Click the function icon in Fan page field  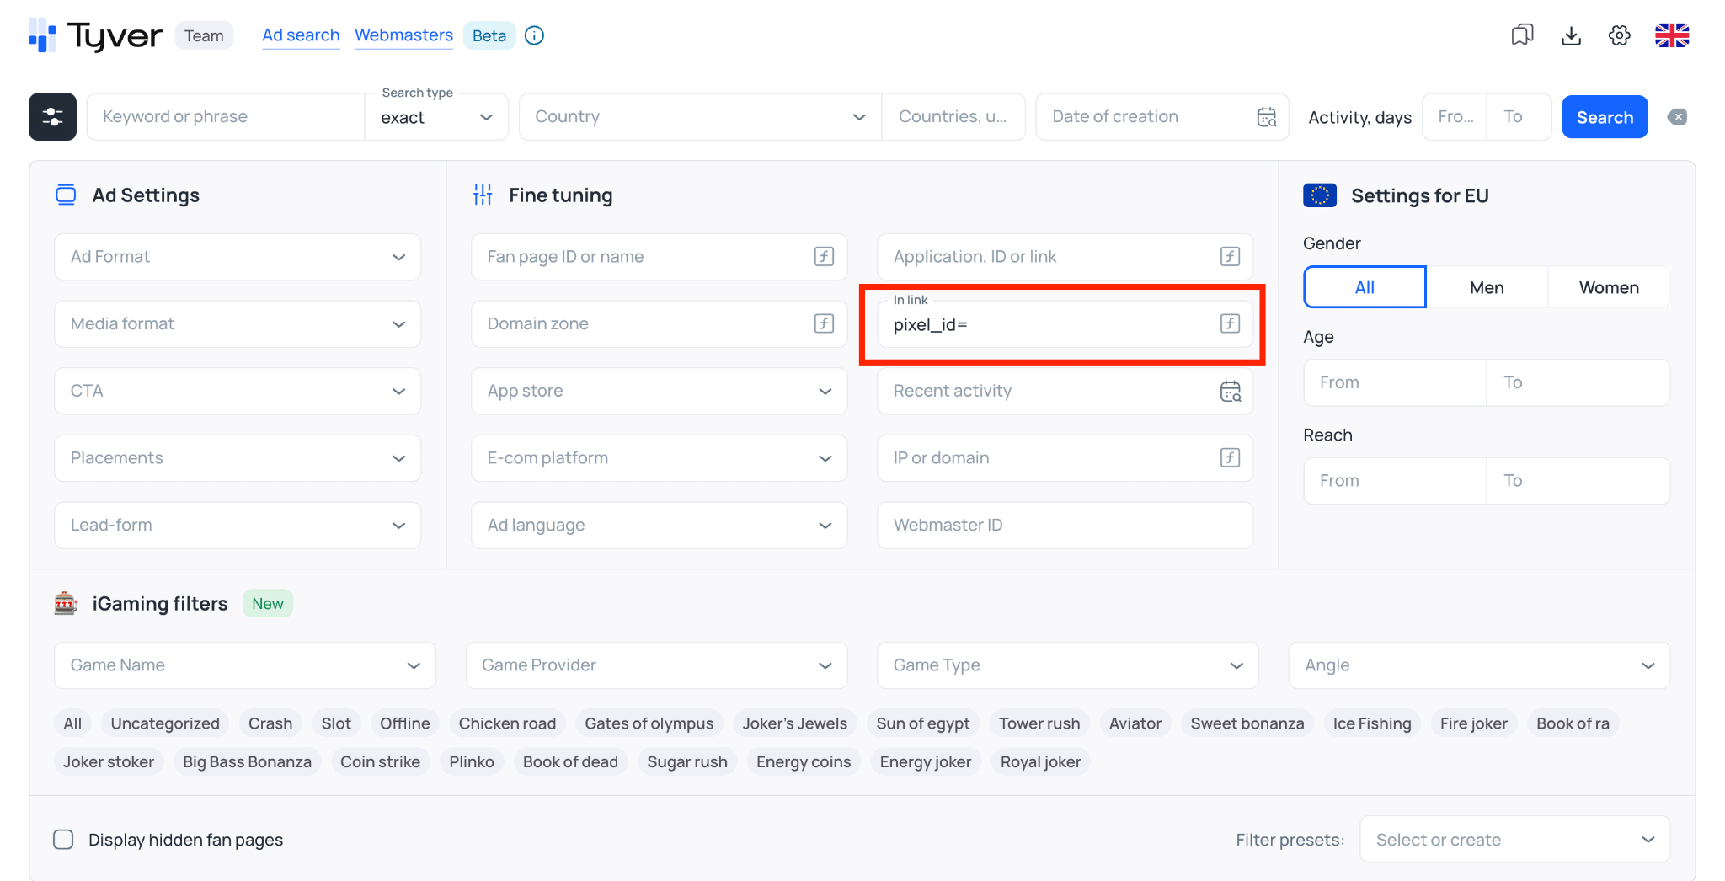click(824, 257)
